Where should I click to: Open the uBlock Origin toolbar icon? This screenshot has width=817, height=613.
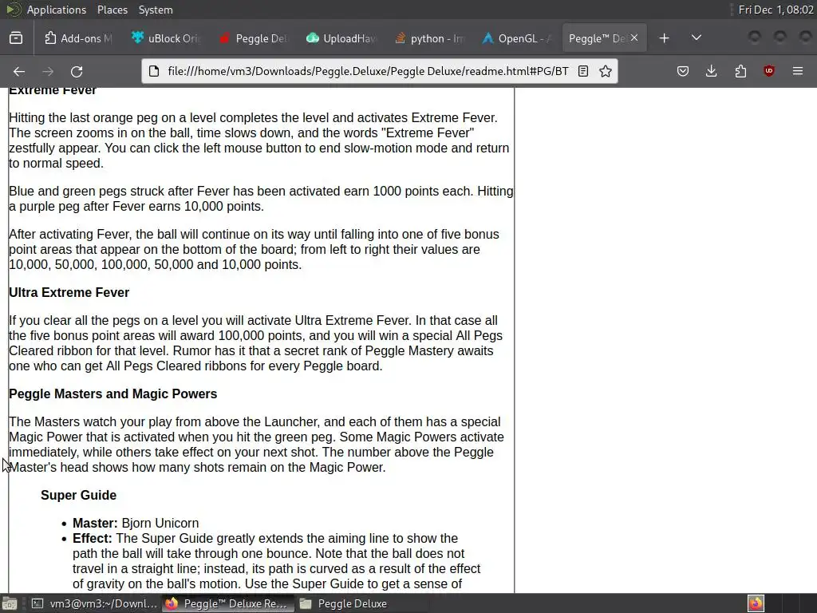(x=769, y=71)
